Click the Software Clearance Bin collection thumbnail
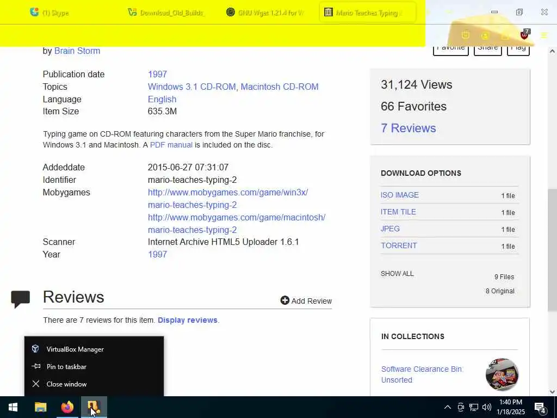557x418 pixels. click(x=502, y=374)
